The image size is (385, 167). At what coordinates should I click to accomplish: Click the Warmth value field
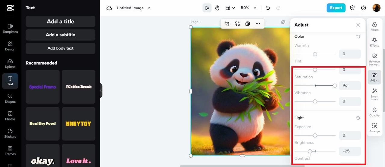click(350, 54)
